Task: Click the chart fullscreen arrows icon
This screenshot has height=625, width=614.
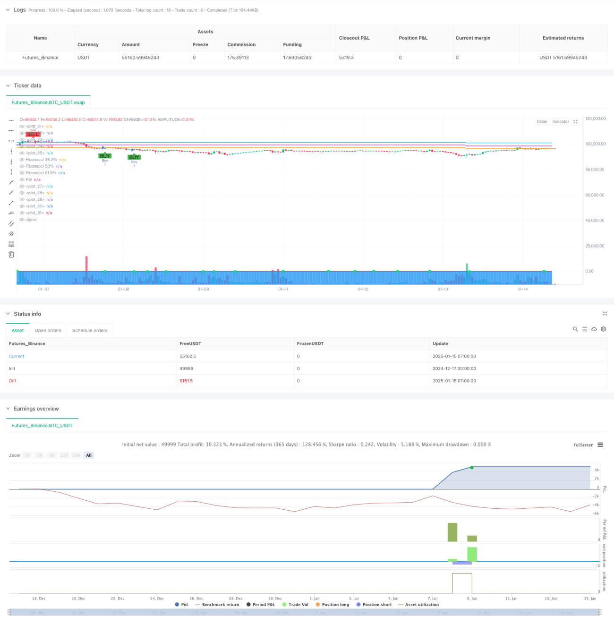Action: [575, 122]
